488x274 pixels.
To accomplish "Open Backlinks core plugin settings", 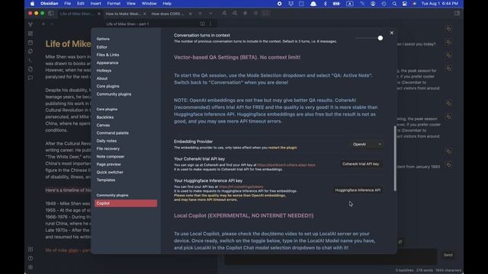I will 105,117.
